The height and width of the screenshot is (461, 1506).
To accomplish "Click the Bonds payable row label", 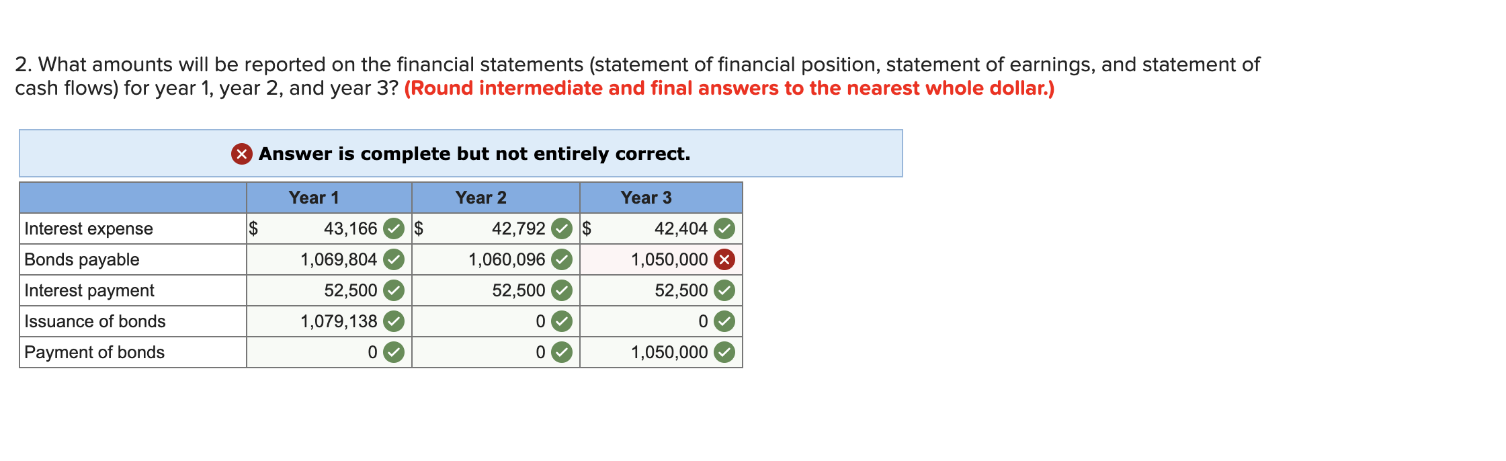I will tap(81, 259).
